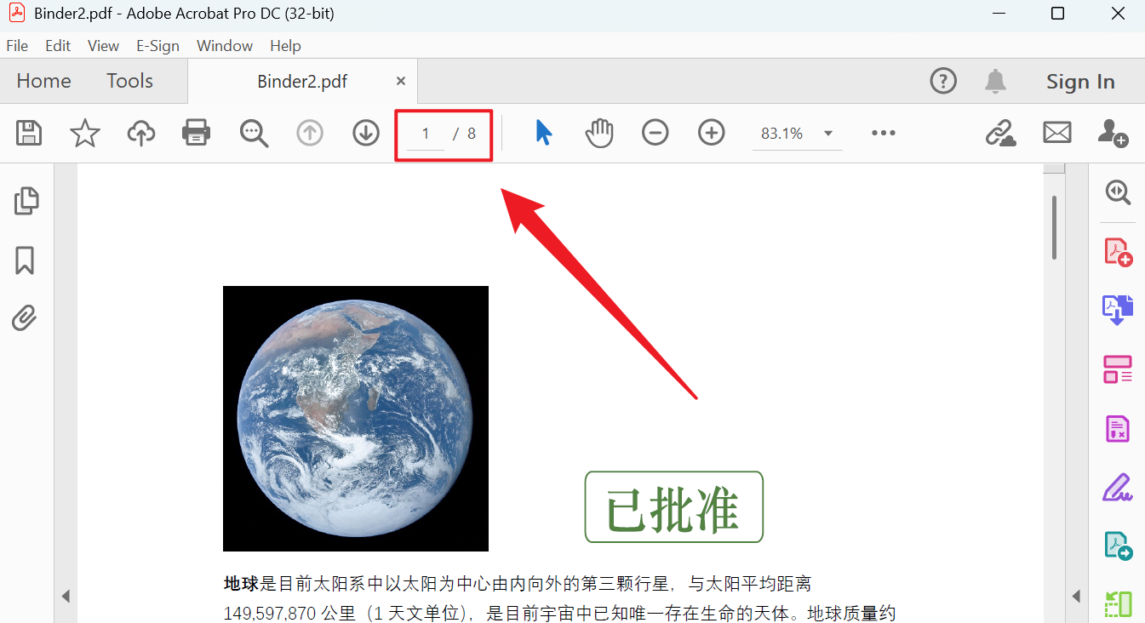Screen dimensions: 1145x623
Task: Share the file using the link icon
Action: coord(1000,133)
